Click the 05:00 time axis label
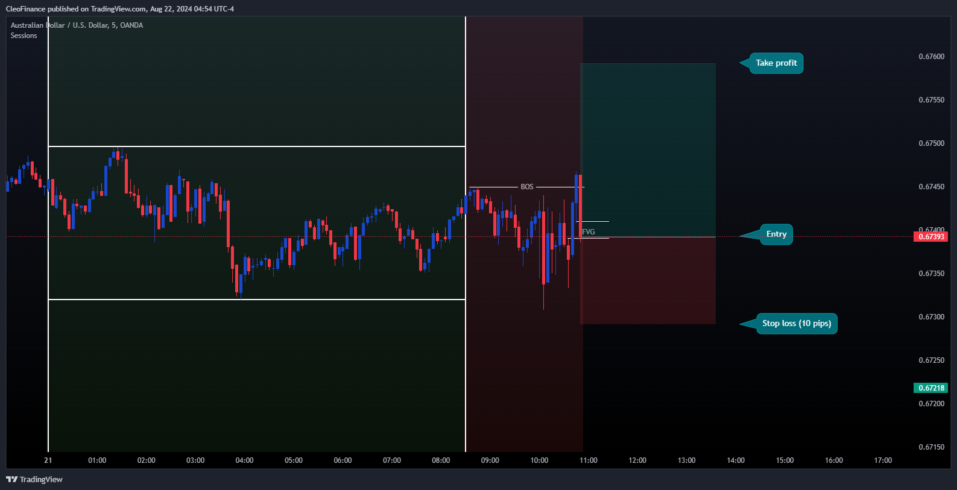Image resolution: width=957 pixels, height=490 pixels. (294, 460)
